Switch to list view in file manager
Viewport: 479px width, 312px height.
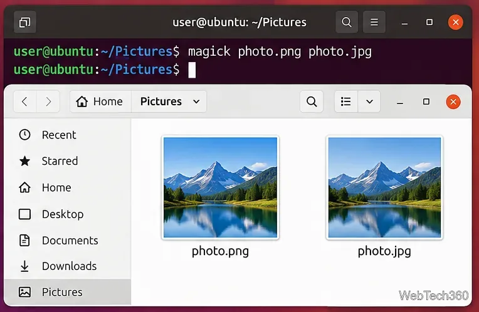point(346,101)
